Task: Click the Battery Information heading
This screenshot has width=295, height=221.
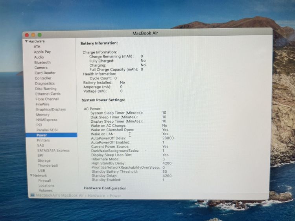Action: tap(99, 43)
